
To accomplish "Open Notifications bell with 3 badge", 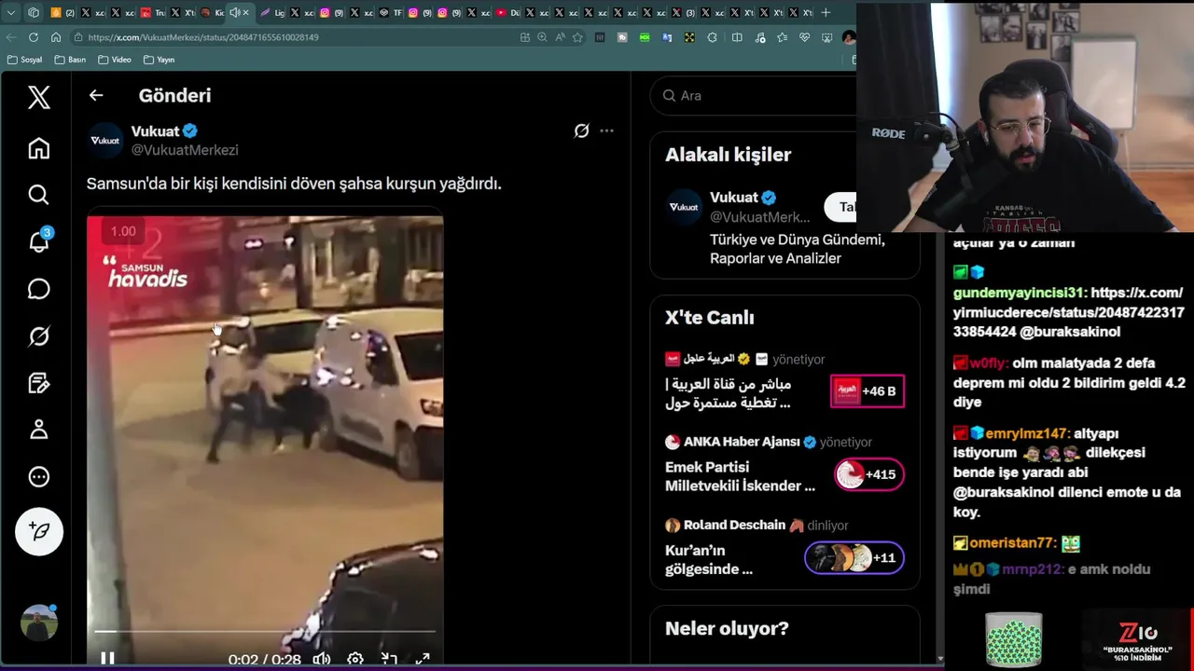I will point(38,241).
